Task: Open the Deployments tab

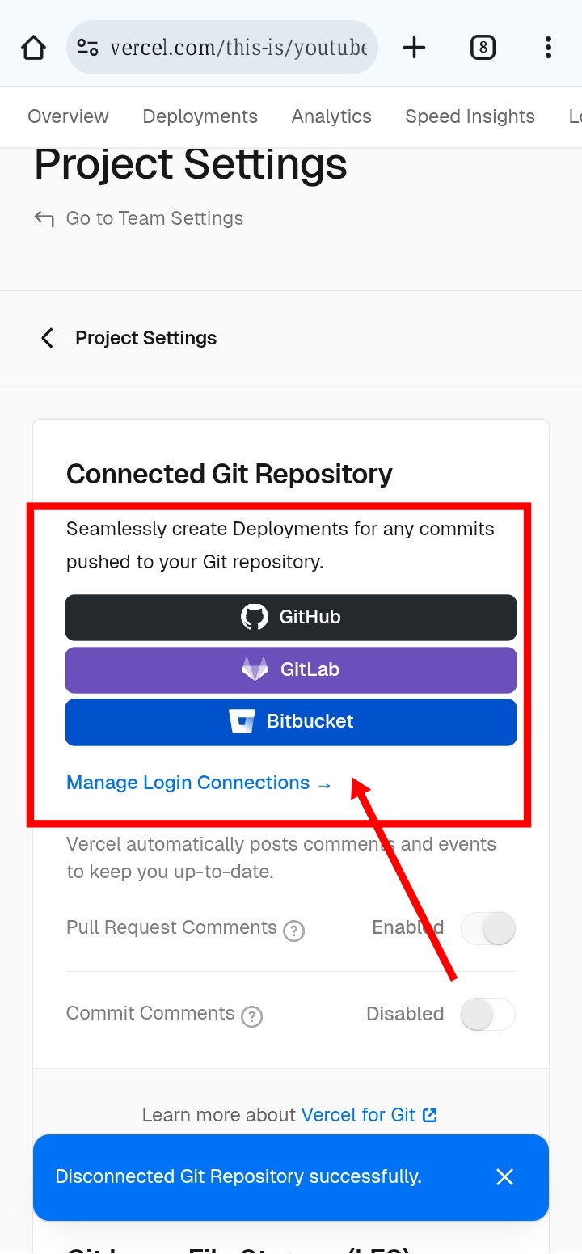Action: coord(200,116)
